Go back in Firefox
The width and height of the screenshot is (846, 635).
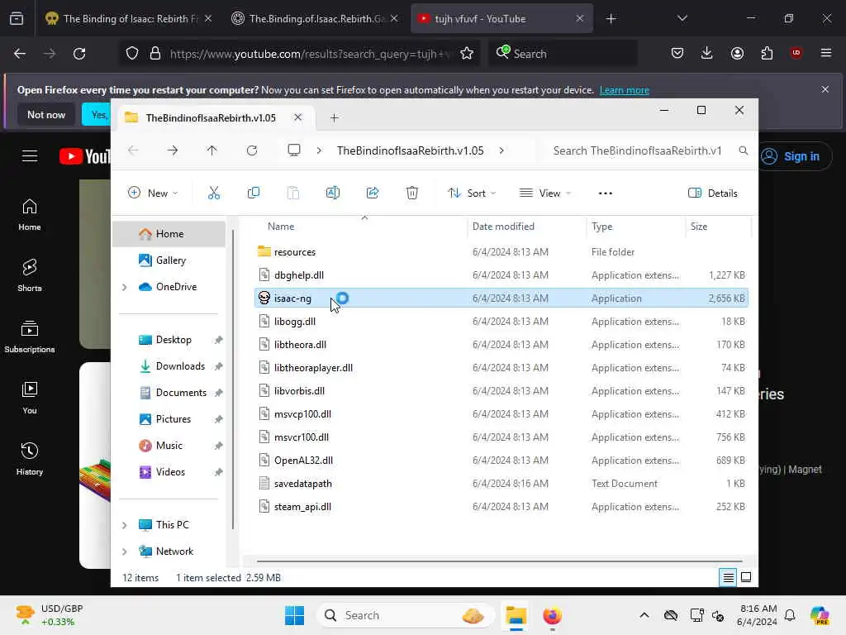(x=20, y=54)
